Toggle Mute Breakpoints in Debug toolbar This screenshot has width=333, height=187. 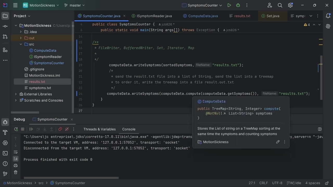click(67, 129)
